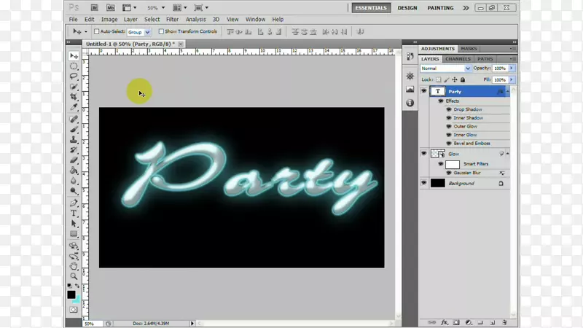Enable Show Transform Controls checkbox

(161, 32)
